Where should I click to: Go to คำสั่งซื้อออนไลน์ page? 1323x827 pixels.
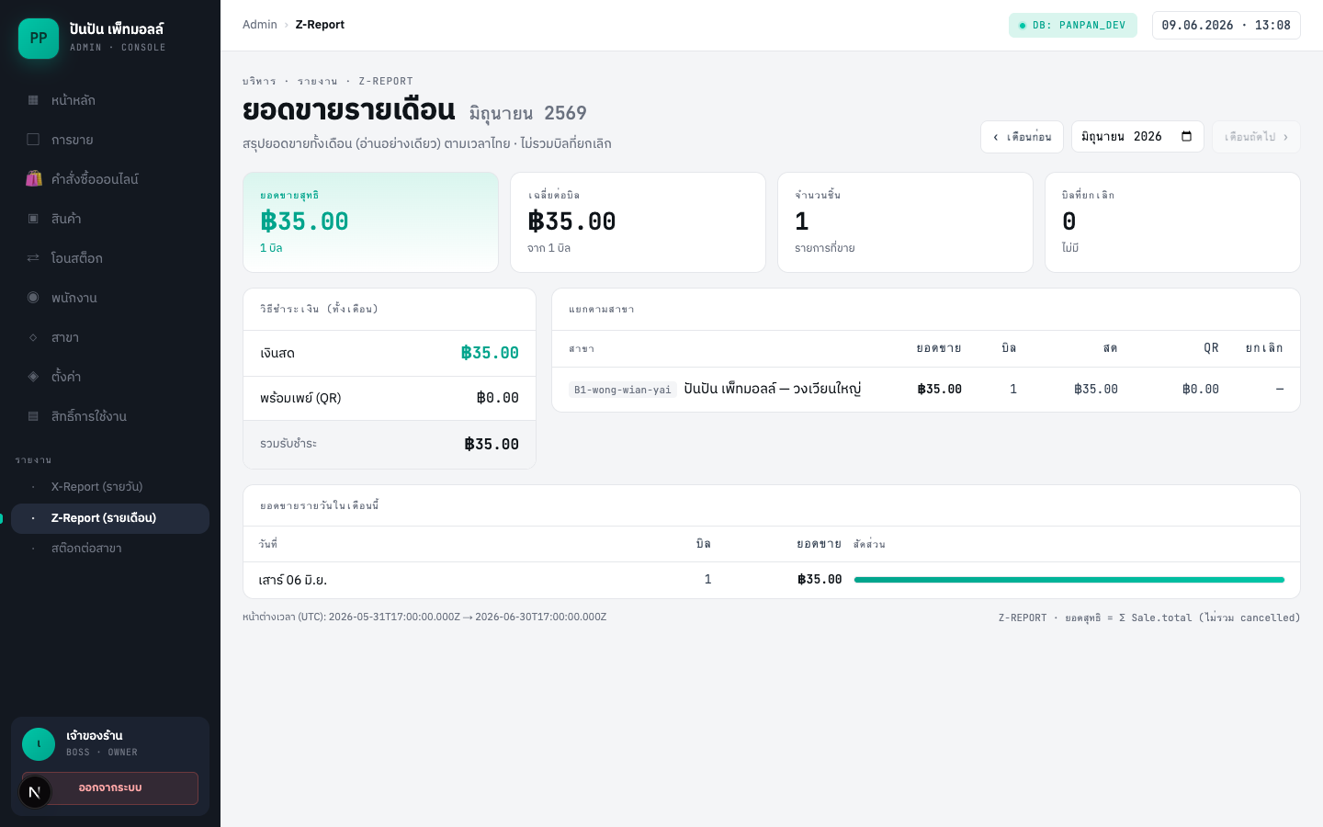110,179
